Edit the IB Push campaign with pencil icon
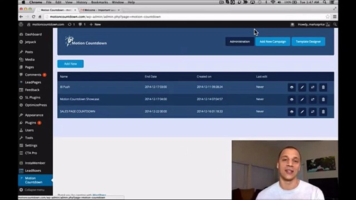The image size is (356, 200). coord(302,87)
